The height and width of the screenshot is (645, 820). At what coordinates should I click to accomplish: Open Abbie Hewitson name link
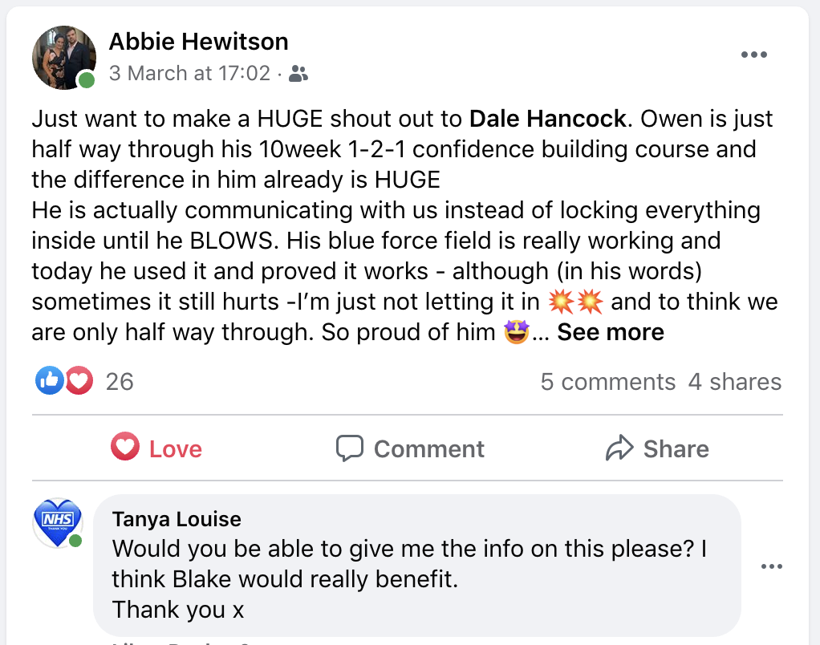pos(199,41)
